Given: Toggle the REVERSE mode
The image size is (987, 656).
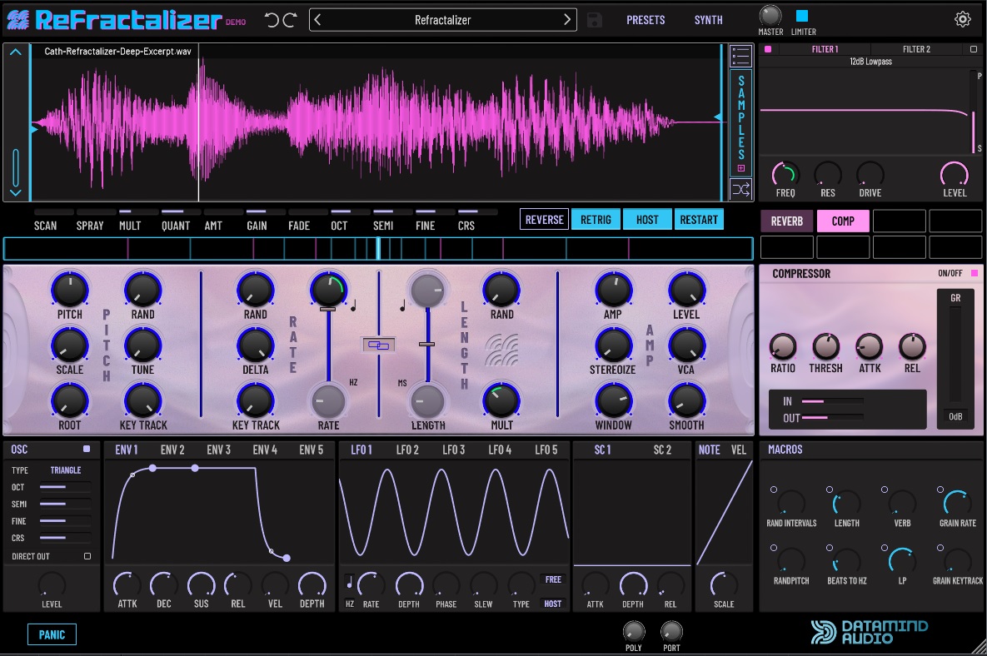Looking at the screenshot, I should coord(545,220).
